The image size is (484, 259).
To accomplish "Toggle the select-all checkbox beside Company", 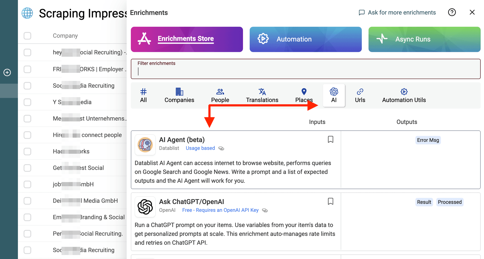I will (27, 36).
